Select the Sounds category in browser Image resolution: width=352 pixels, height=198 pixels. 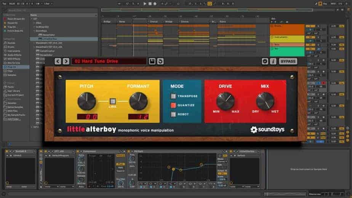click(11, 43)
